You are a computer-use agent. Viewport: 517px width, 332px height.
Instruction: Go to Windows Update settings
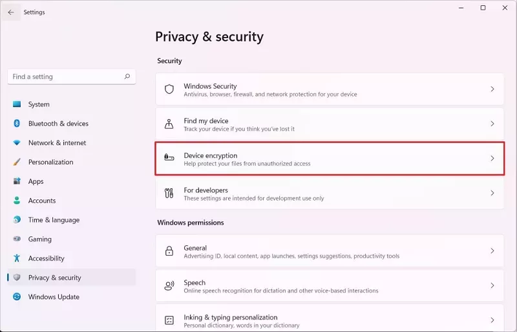coord(54,297)
